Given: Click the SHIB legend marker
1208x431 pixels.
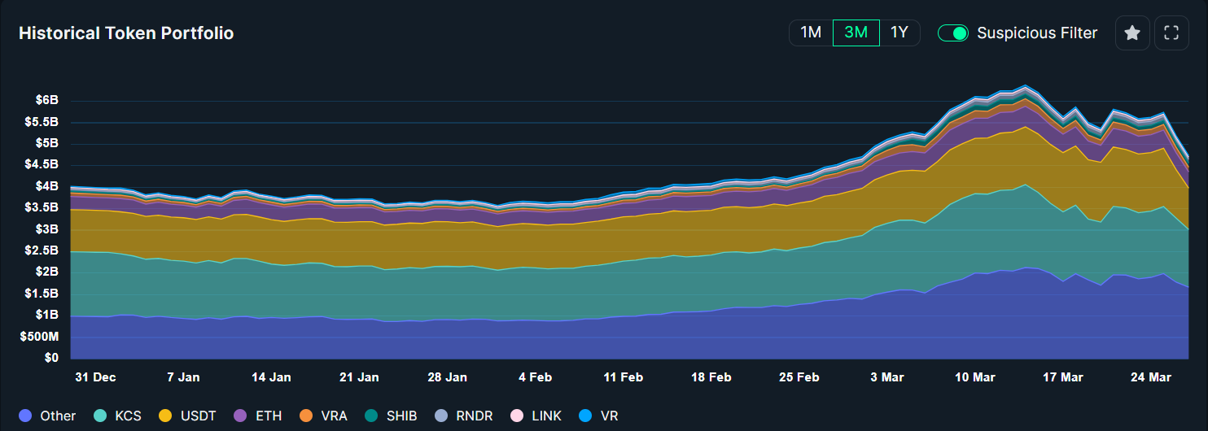Looking at the screenshot, I should coord(371,416).
